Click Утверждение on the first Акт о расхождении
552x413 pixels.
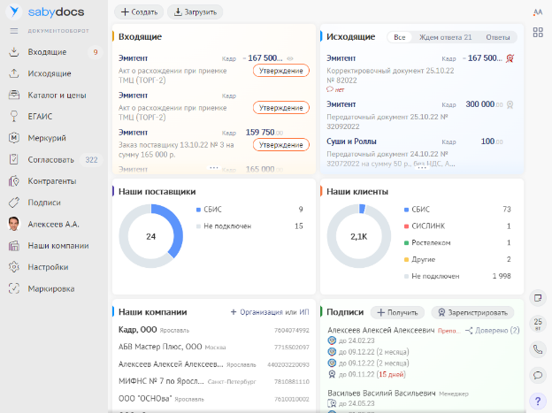281,71
